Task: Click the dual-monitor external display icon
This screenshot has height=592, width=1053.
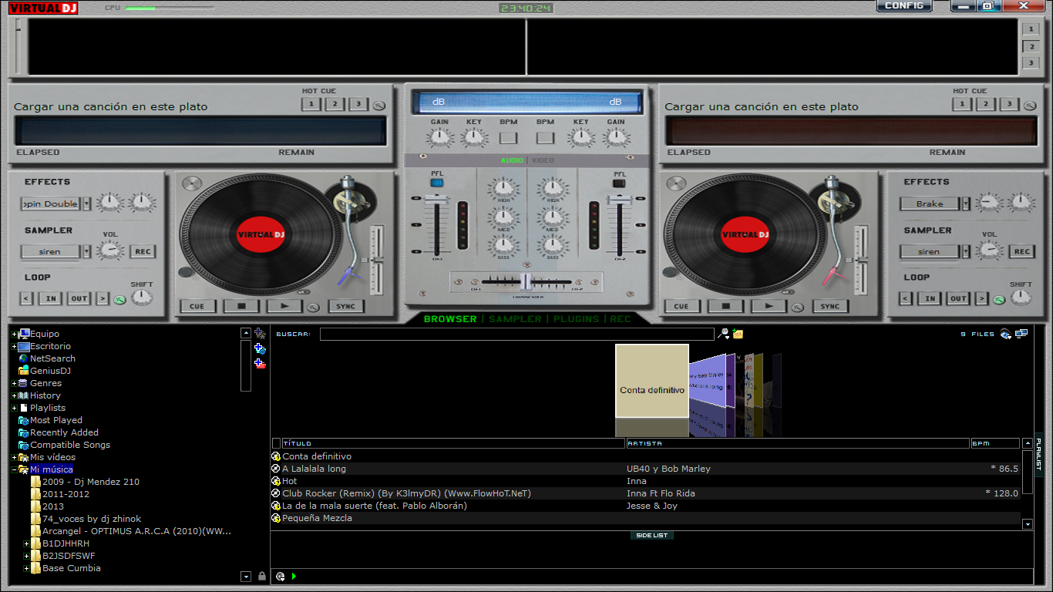Action: click(x=1021, y=332)
